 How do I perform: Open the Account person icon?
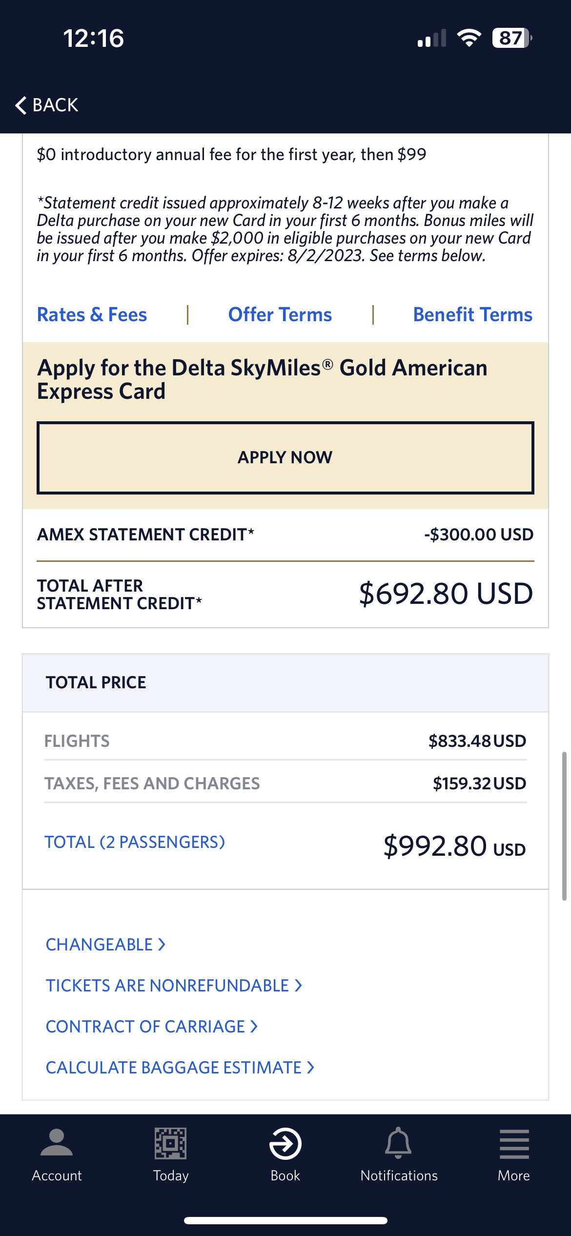pos(57,1143)
